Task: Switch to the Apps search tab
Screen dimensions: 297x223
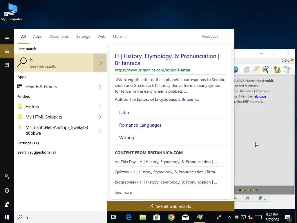Action: [37, 36]
